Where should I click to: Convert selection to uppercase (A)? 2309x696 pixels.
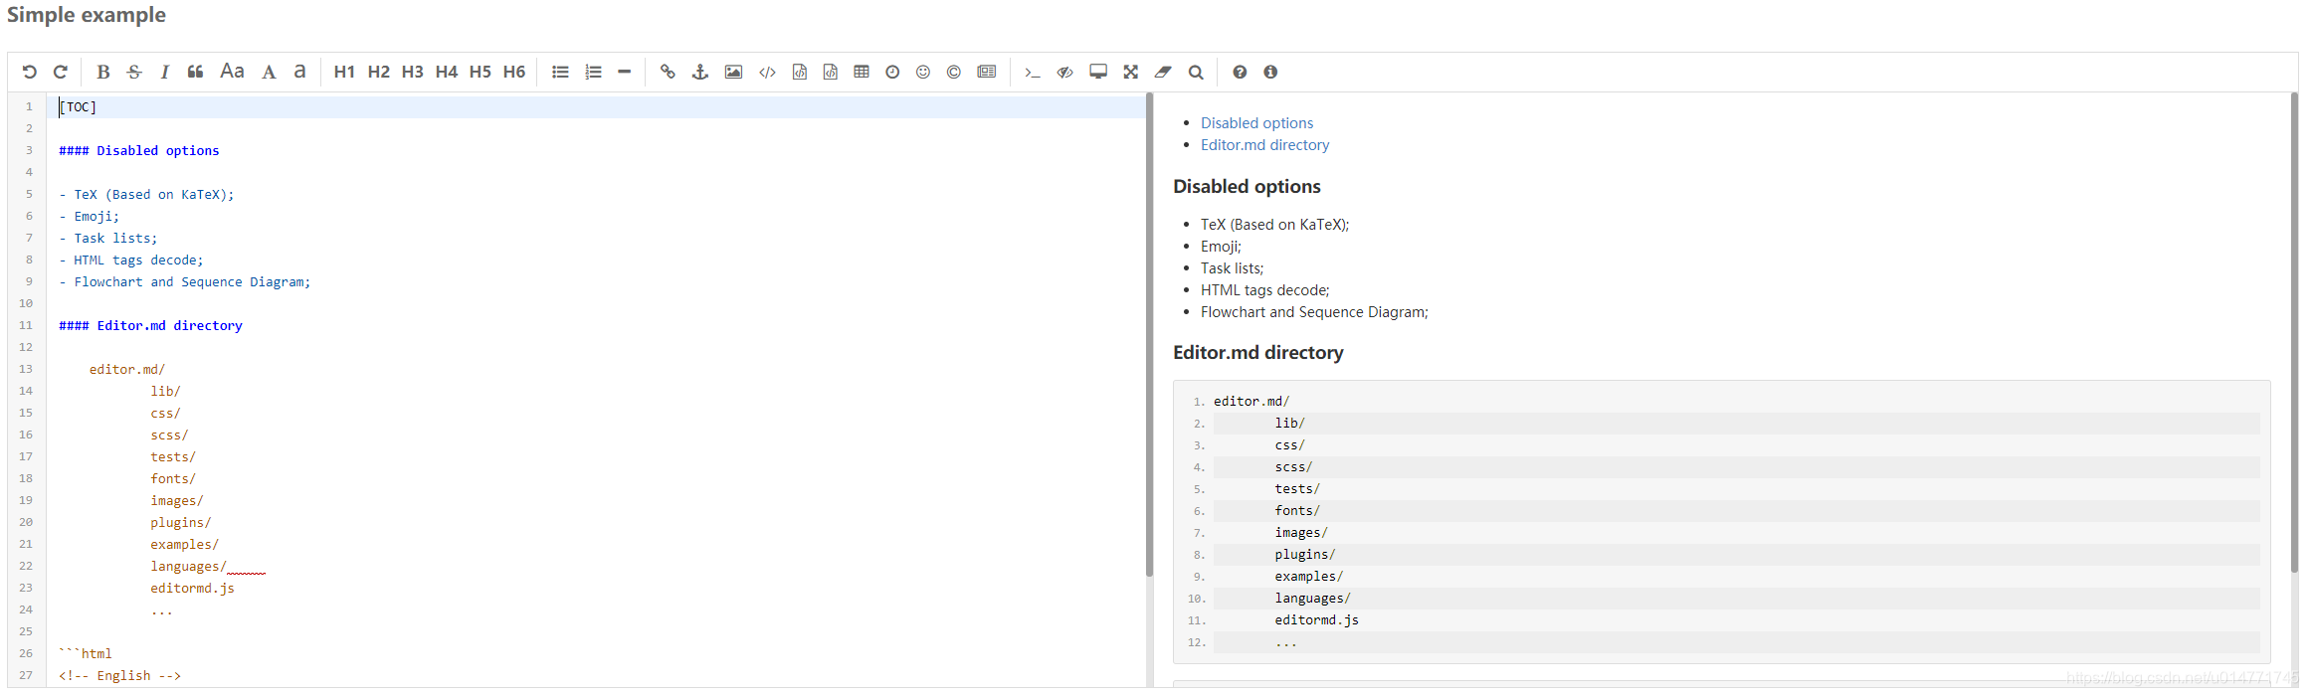269,72
